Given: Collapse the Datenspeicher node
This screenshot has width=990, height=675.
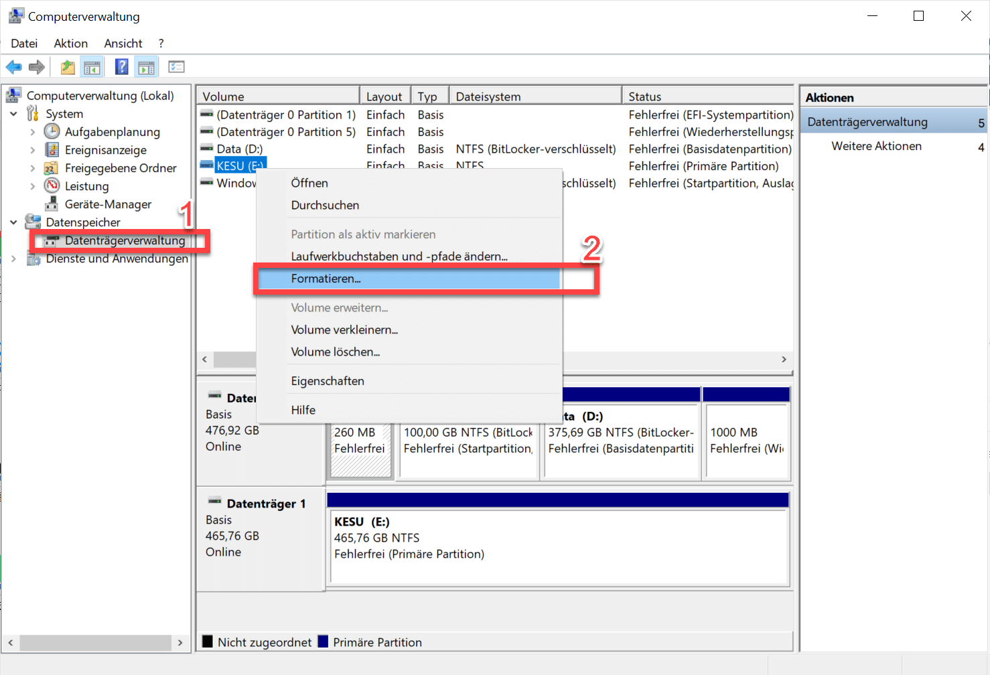Looking at the screenshot, I should pyautogui.click(x=13, y=222).
